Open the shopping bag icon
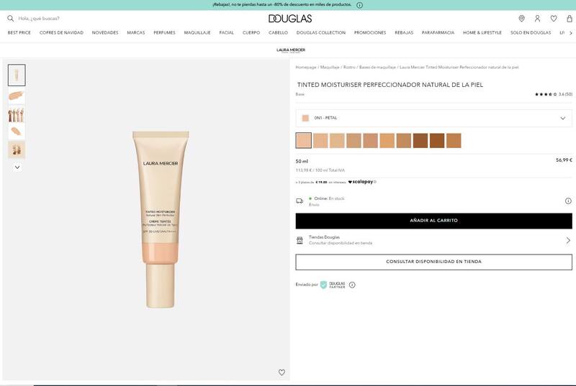The height and width of the screenshot is (386, 576). pyautogui.click(x=570, y=18)
